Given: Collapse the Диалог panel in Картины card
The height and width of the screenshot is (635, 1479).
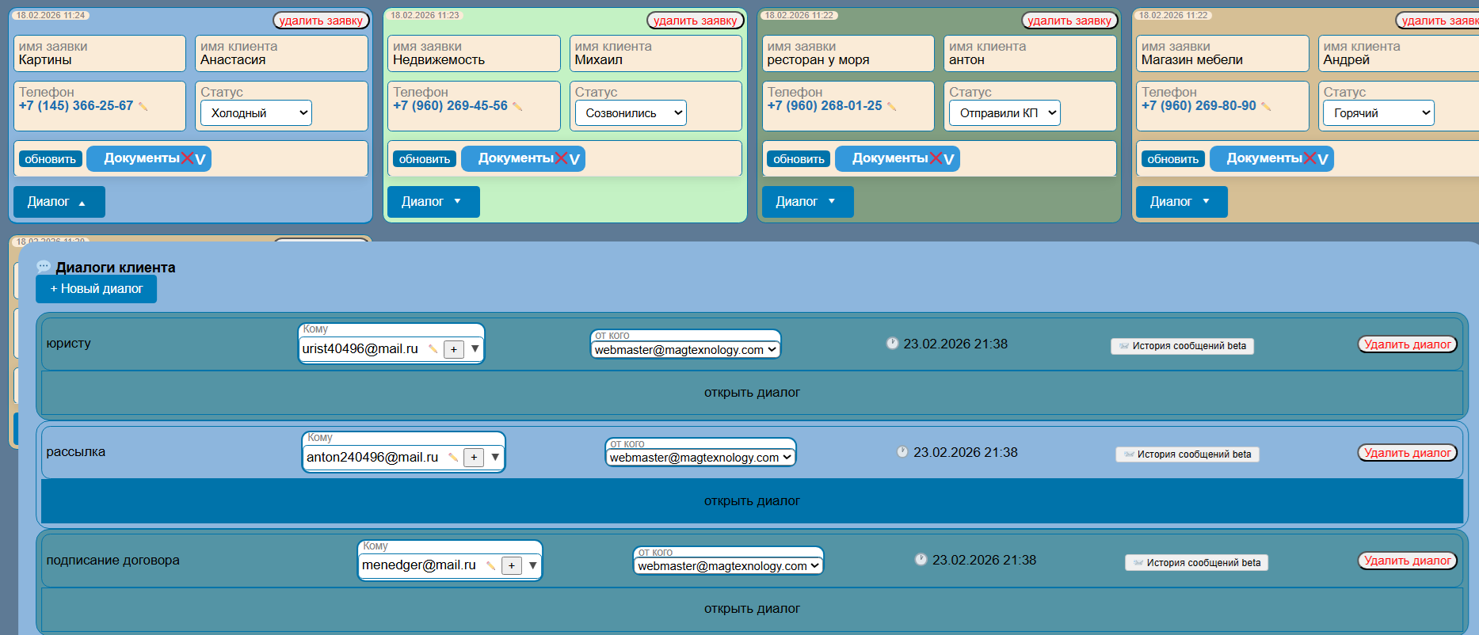Looking at the screenshot, I should tap(59, 202).
